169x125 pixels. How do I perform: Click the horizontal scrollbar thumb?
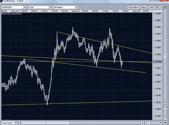[46, 123]
